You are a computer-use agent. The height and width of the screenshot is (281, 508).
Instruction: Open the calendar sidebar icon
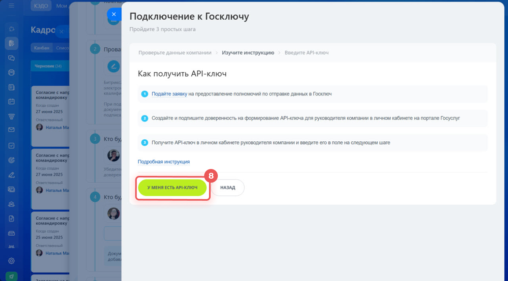(x=11, y=102)
